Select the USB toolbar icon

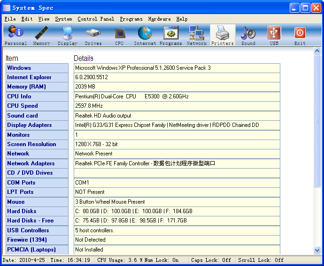point(274,35)
